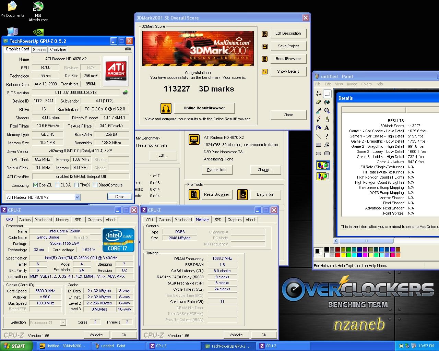
Task: Select the Pick Color eyedropper tool
Action: pyautogui.click(x=319, y=111)
